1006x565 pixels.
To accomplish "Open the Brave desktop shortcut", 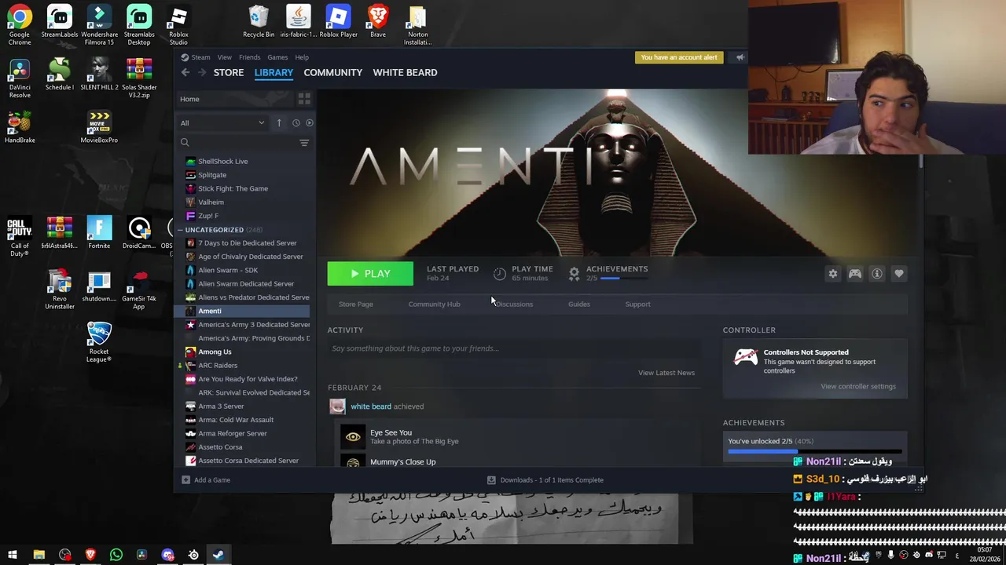I will [378, 22].
